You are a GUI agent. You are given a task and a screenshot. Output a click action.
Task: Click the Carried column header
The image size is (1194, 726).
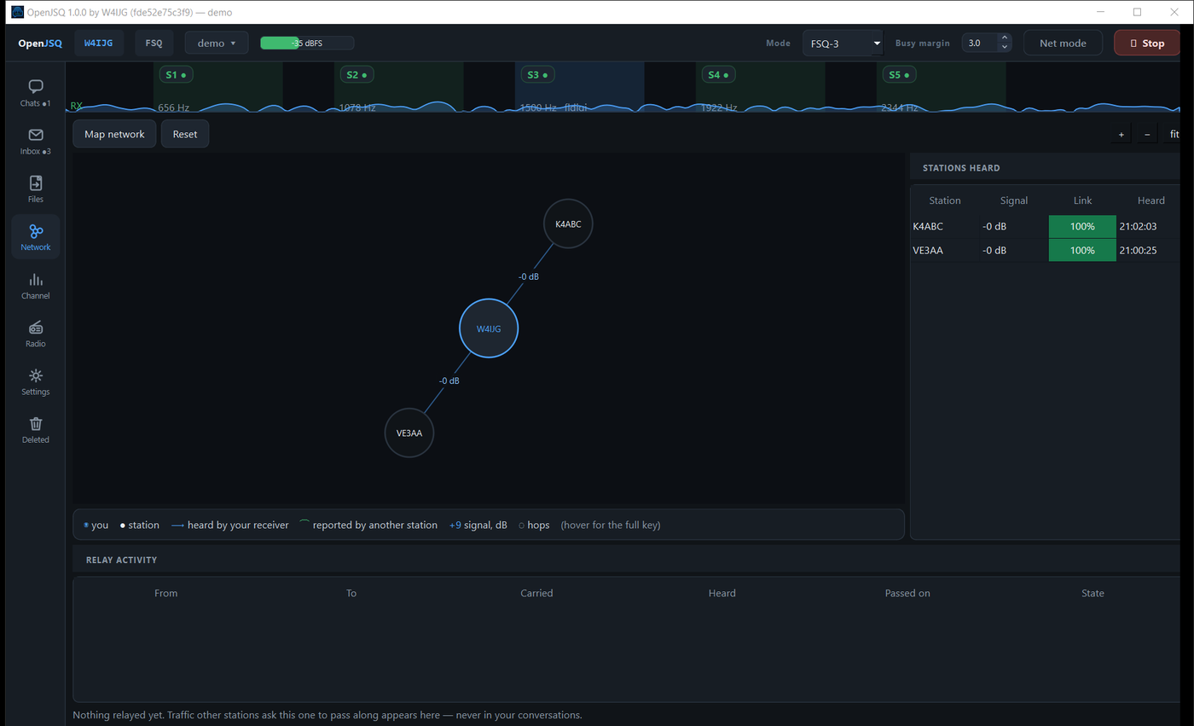(x=536, y=593)
